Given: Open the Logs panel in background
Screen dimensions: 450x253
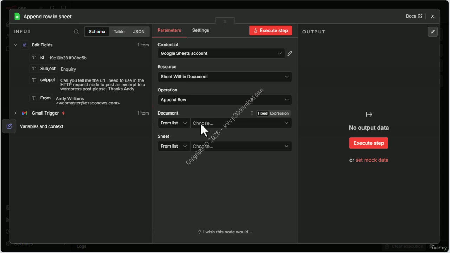Looking at the screenshot, I should click(82, 246).
